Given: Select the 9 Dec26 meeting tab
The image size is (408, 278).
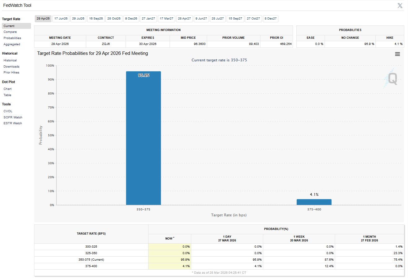Looking at the screenshot, I should pyautogui.click(x=131, y=19).
